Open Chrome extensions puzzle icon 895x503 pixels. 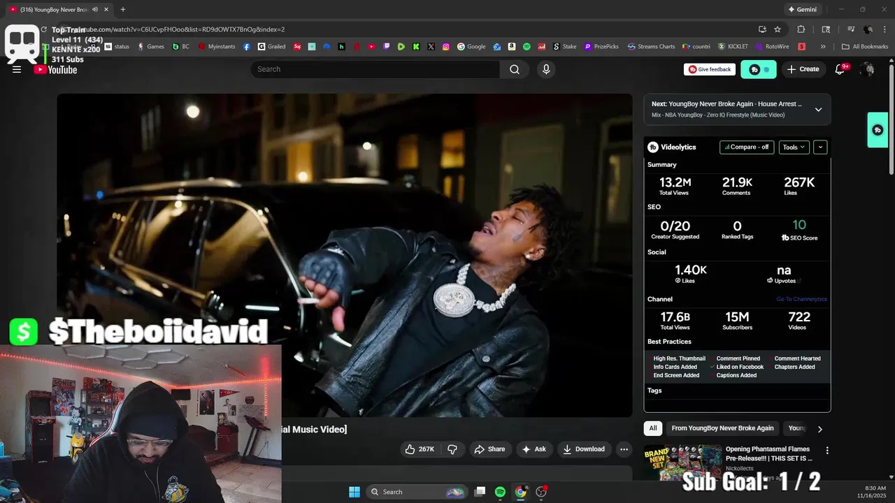tap(801, 29)
